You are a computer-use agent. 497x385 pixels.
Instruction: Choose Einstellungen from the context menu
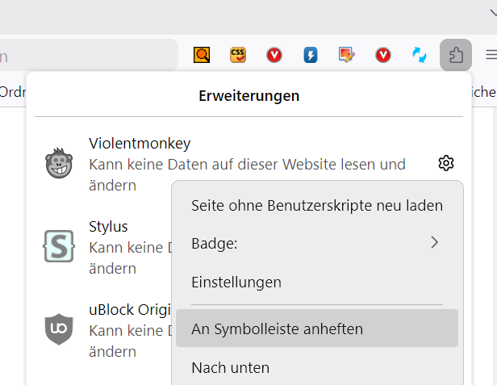(x=236, y=282)
